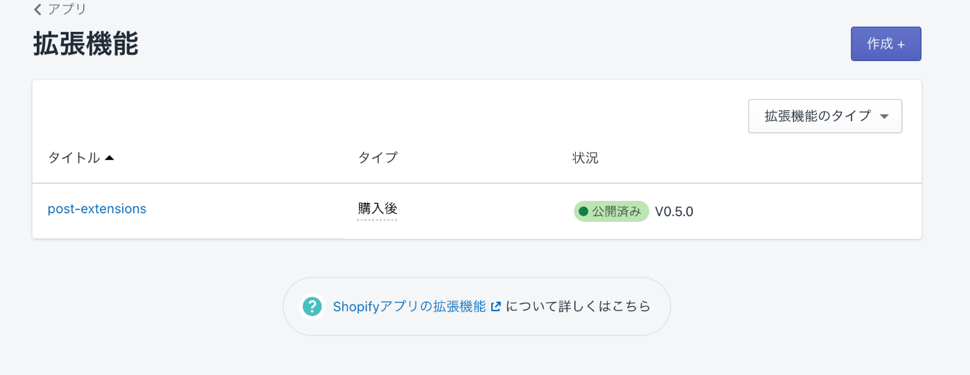Click the ascending sort arrow next to タイトル

[x=109, y=158]
